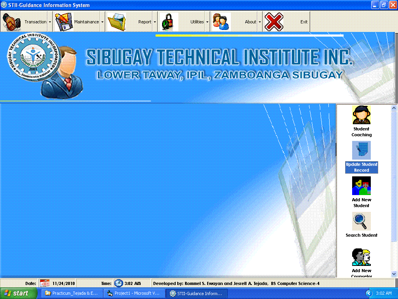Click the About people icon
The image size is (398, 299).
221,22
